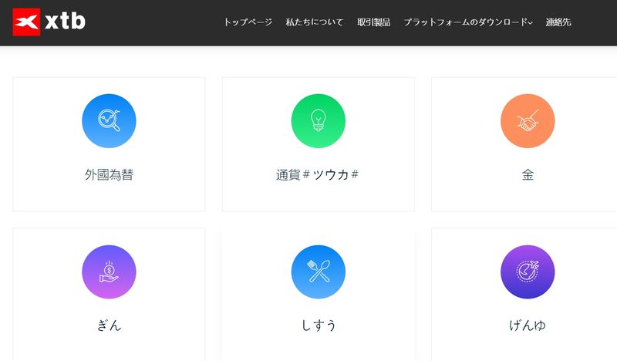Screen dimensions: 617x361
Task: Click the purple globe airplane icon above げんゆ
Action: [x=528, y=272]
